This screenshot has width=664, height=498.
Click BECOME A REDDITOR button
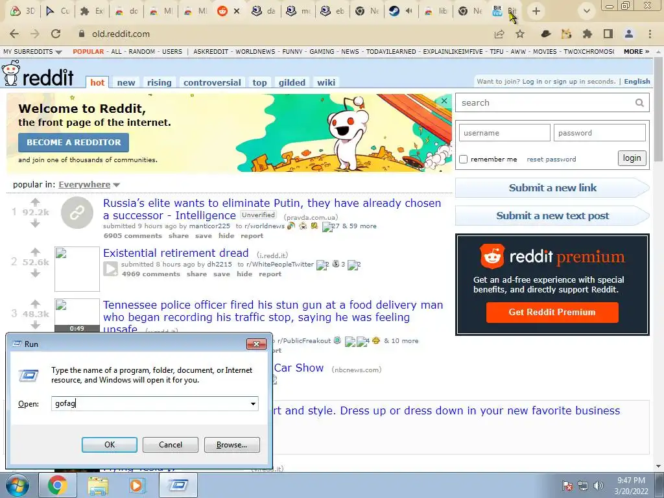pyautogui.click(x=74, y=142)
